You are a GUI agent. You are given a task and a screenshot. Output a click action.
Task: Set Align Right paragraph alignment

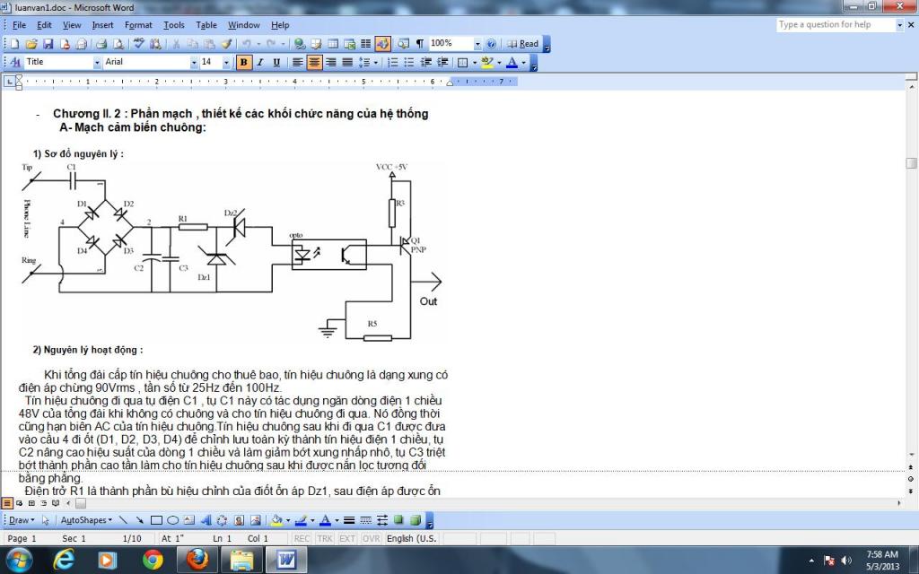tap(331, 62)
